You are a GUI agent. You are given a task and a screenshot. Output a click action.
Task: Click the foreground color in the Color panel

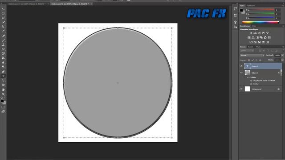[x=241, y=11]
